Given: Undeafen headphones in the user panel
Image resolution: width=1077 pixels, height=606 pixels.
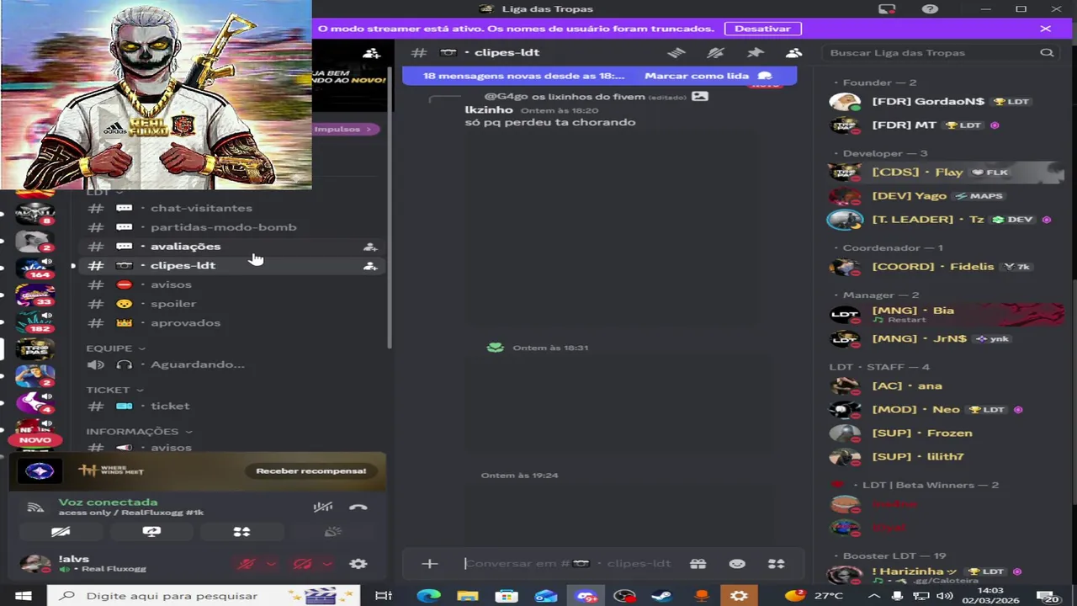Looking at the screenshot, I should [x=303, y=564].
